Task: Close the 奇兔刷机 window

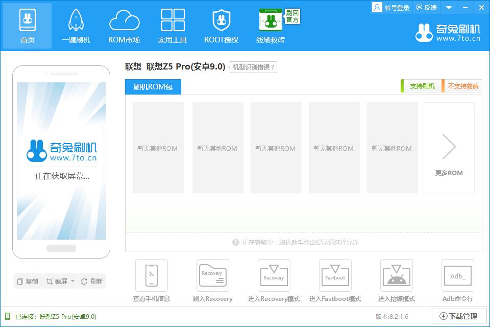Action: [x=481, y=8]
